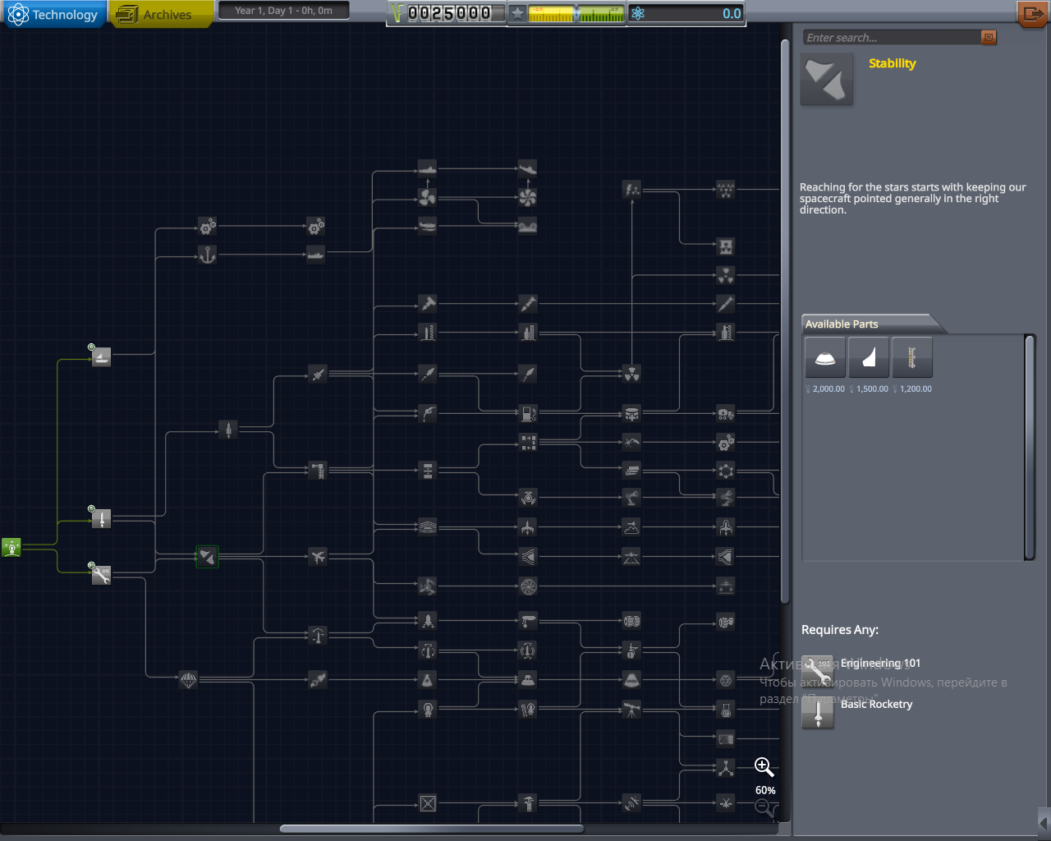Viewport: 1051px width, 841px height.
Task: Select the small rocket General Rocketry node
Action: (x=228, y=430)
